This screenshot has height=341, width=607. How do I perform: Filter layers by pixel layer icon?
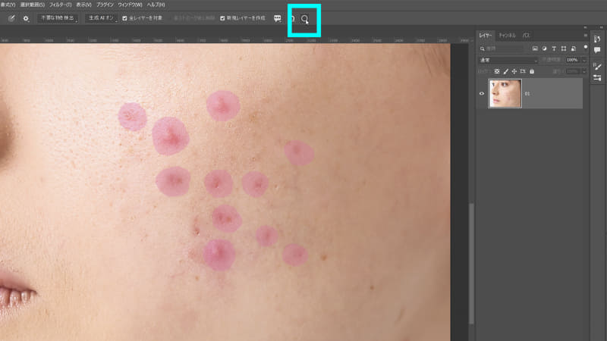535,48
